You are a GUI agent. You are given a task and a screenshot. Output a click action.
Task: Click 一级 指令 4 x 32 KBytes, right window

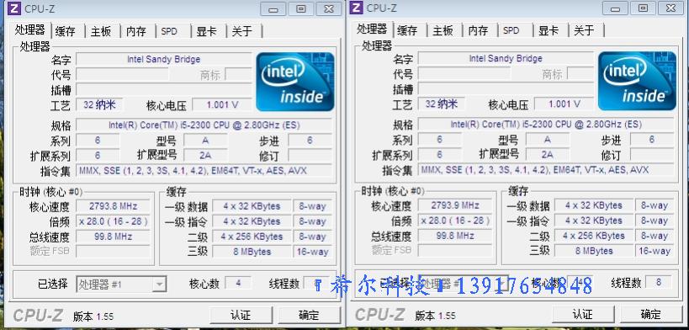tap(594, 220)
